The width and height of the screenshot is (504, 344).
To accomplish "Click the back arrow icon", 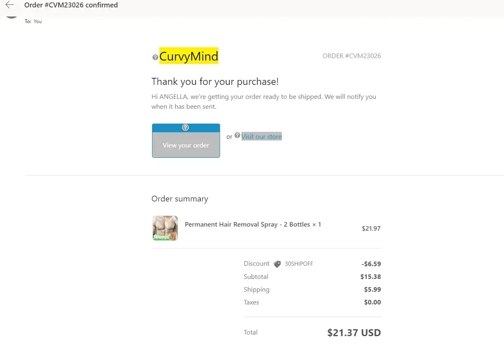I will [x=9, y=5].
